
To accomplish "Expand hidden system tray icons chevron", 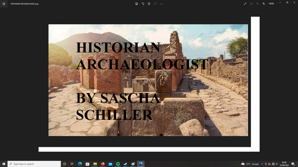I will coord(262,164).
